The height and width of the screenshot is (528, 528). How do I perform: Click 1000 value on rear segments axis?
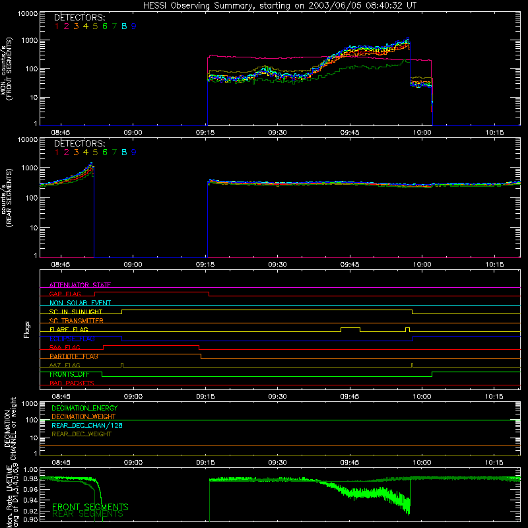(30, 168)
